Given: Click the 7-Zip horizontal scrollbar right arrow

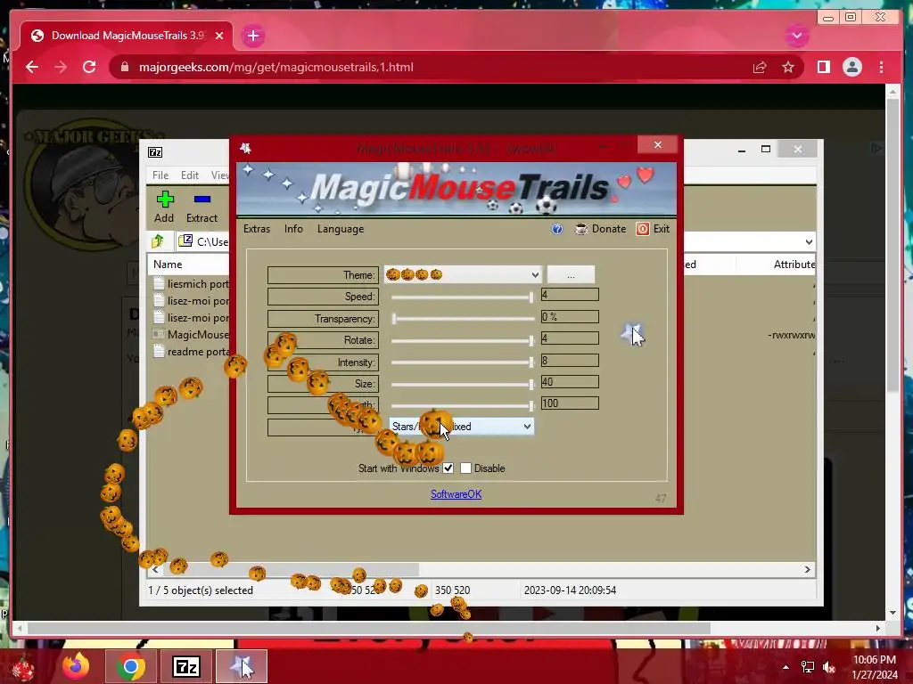Looking at the screenshot, I should [807, 569].
